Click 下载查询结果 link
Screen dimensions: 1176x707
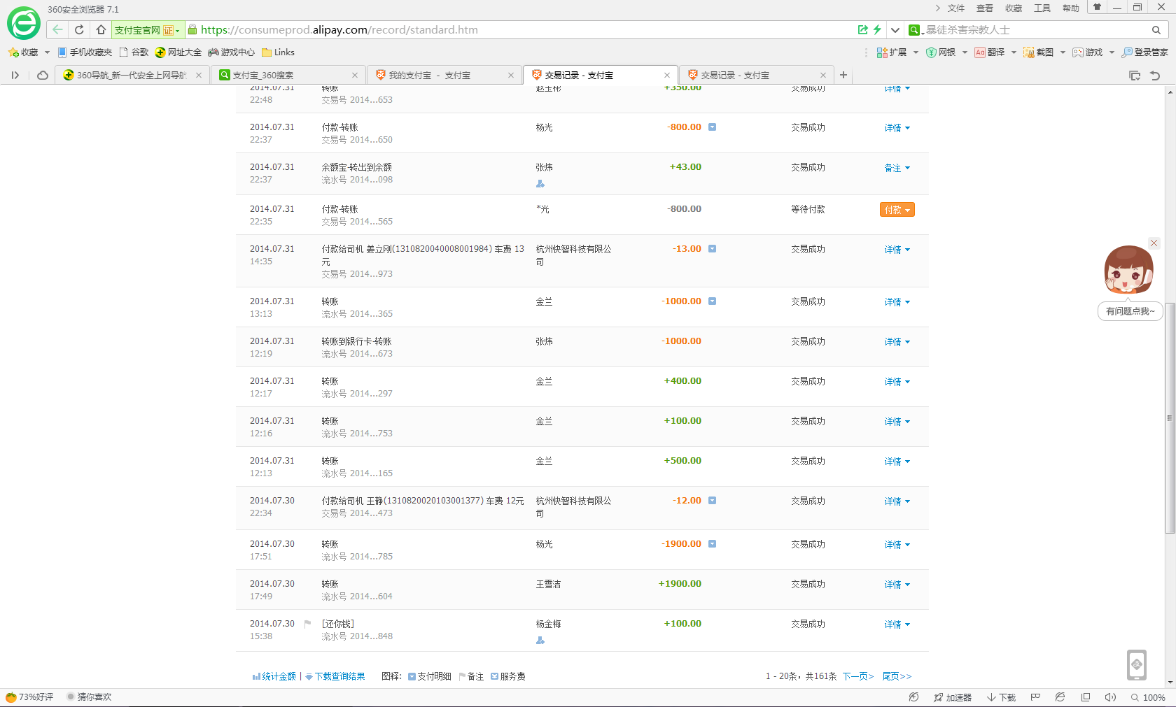click(339, 676)
